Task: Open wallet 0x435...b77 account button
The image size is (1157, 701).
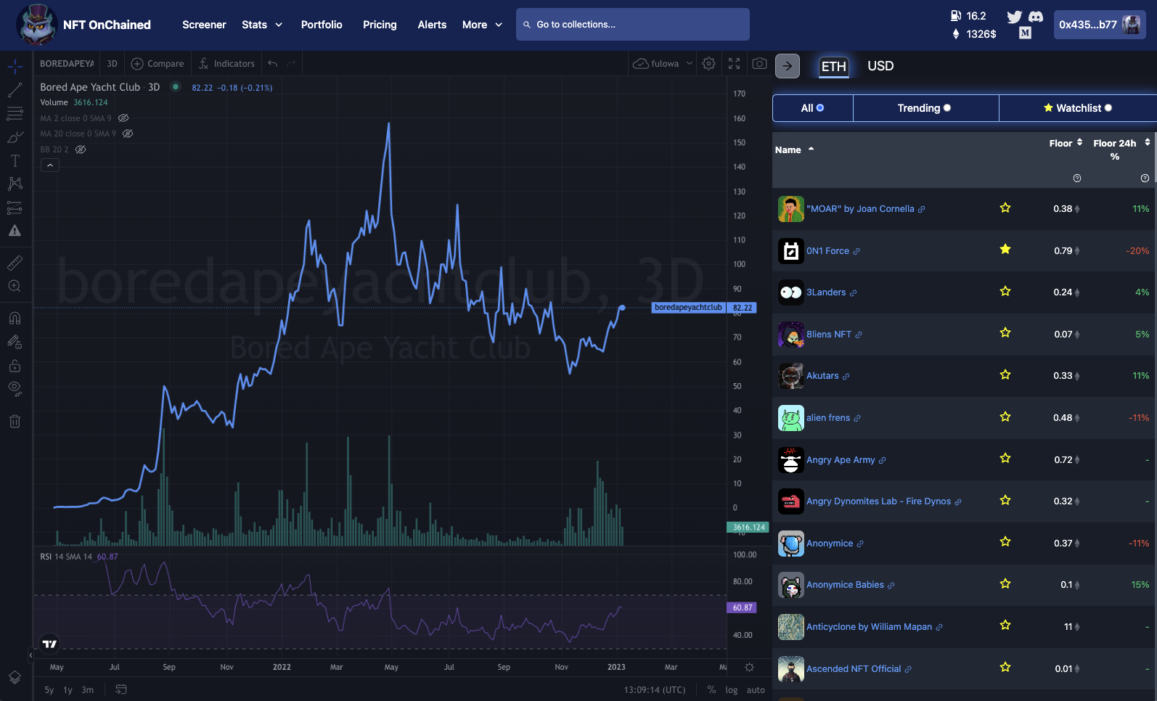Action: pos(1100,25)
